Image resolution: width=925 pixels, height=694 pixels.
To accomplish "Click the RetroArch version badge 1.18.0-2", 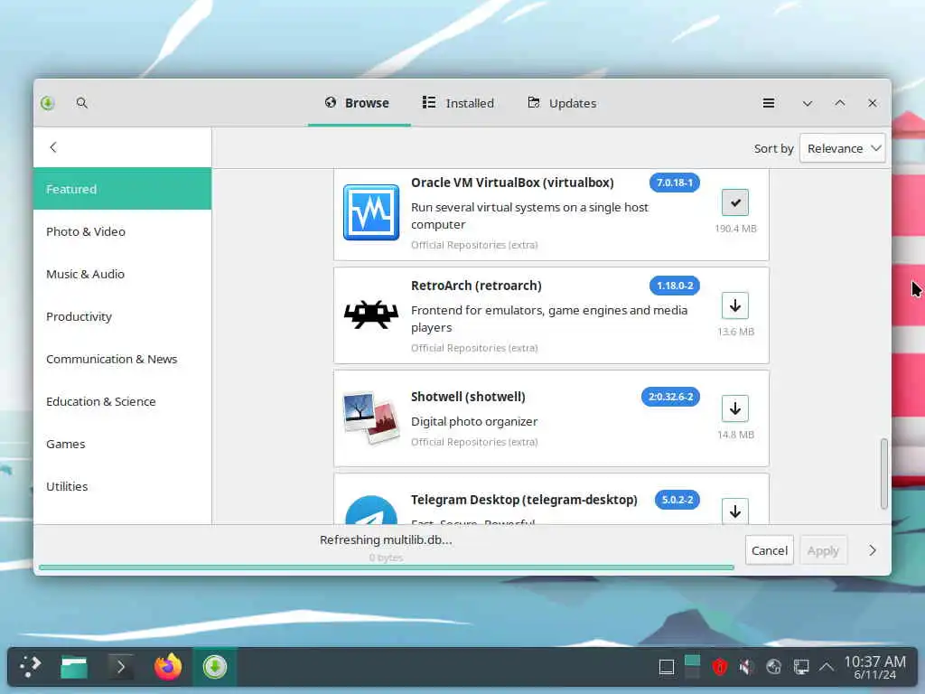I will (674, 286).
